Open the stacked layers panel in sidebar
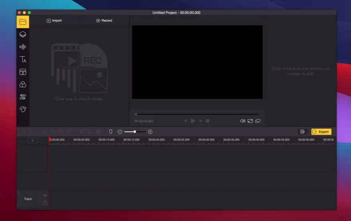Image resolution: width=351 pixels, height=221 pixels. point(23,34)
